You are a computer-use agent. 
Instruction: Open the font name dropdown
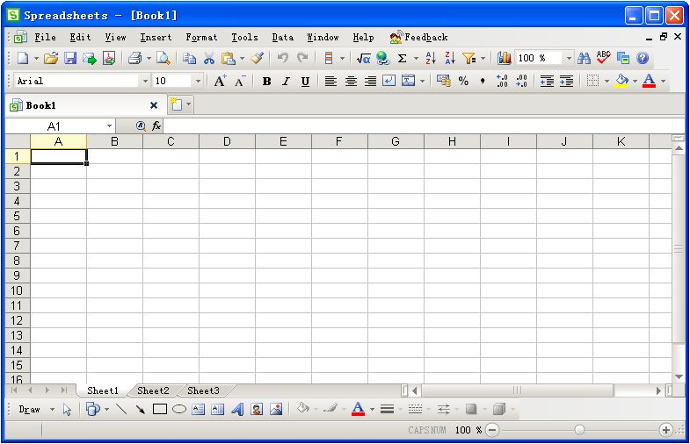click(145, 82)
